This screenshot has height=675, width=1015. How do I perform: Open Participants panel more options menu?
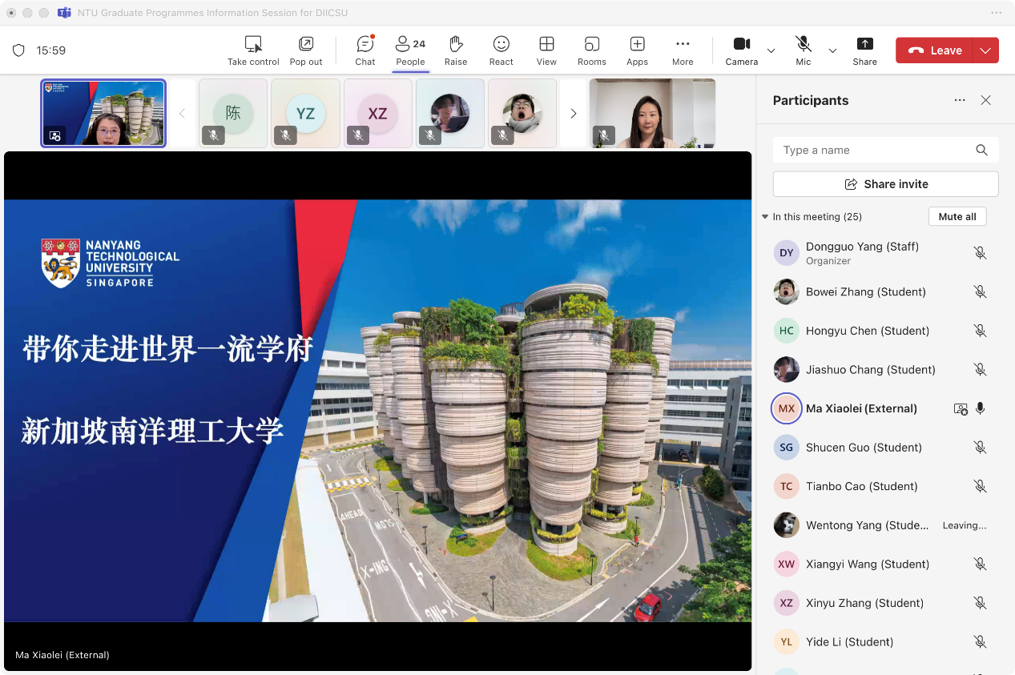coord(960,100)
